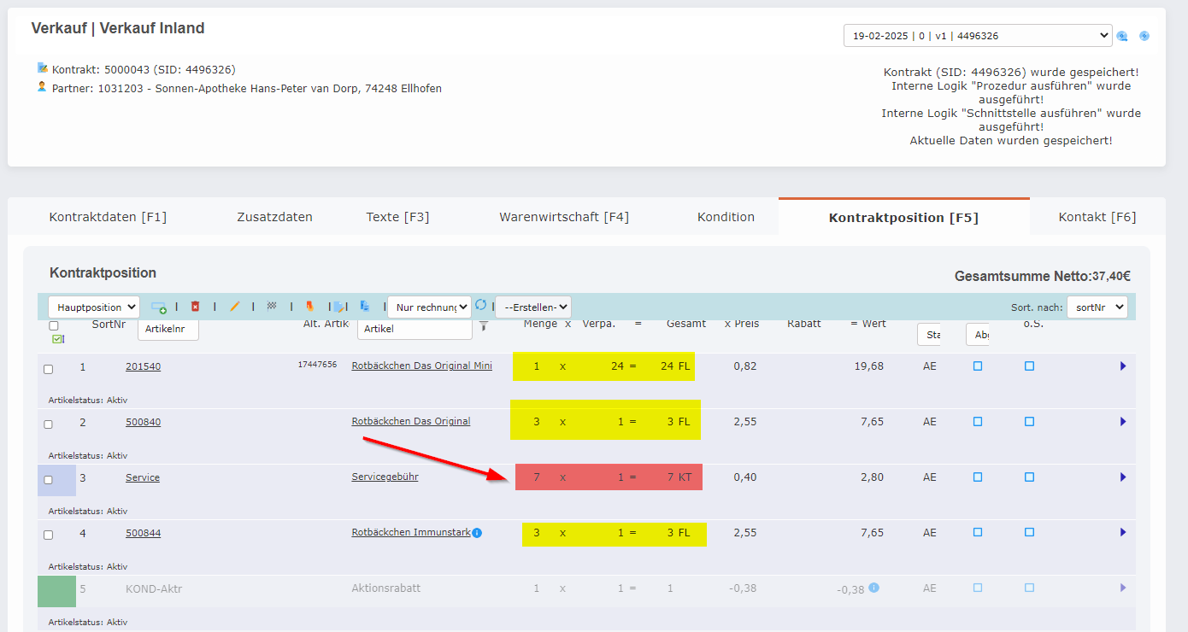This screenshot has width=1188, height=632.
Task: Add a new Kontraktposition with the green plus icon
Action: pos(160,307)
